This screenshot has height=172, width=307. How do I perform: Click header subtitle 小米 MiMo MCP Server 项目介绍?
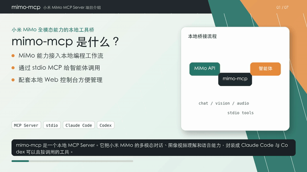pos(72,8)
